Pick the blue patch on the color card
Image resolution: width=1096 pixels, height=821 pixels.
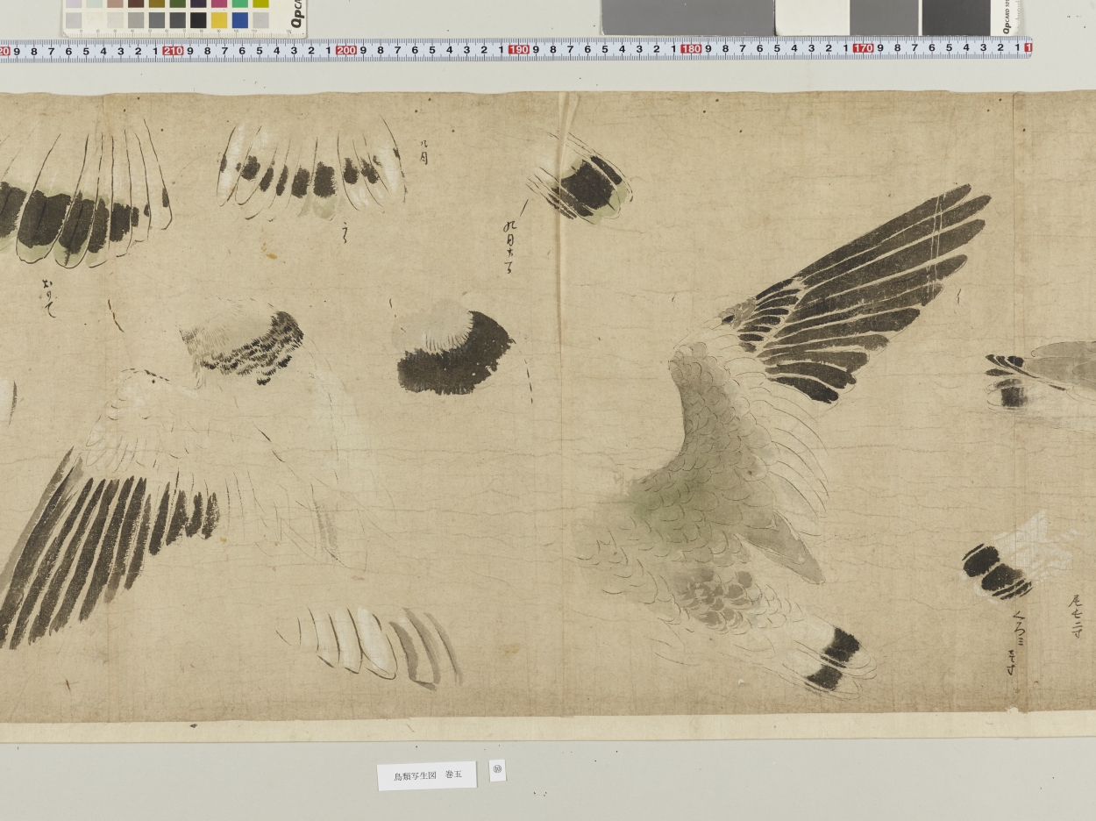(240, 19)
